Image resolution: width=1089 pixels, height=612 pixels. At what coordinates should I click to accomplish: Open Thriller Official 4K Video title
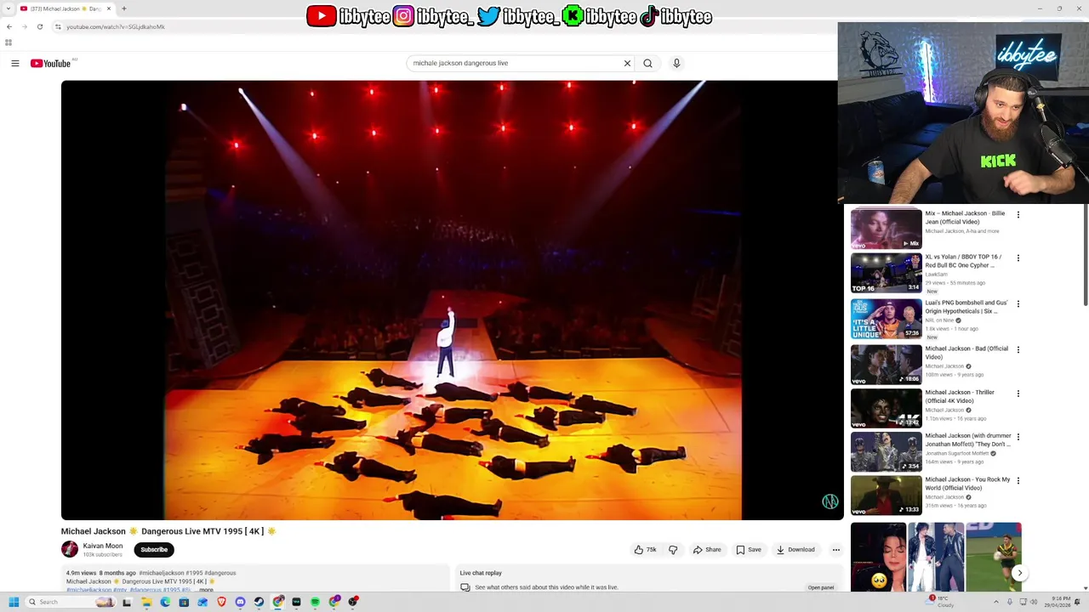tap(960, 396)
